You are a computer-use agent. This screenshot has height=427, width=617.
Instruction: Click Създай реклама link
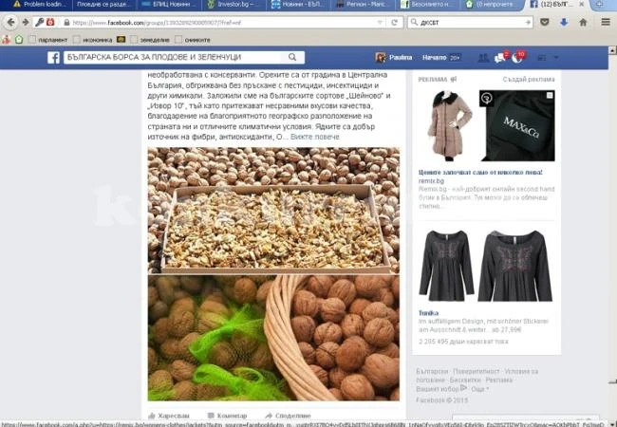pyautogui.click(x=529, y=80)
